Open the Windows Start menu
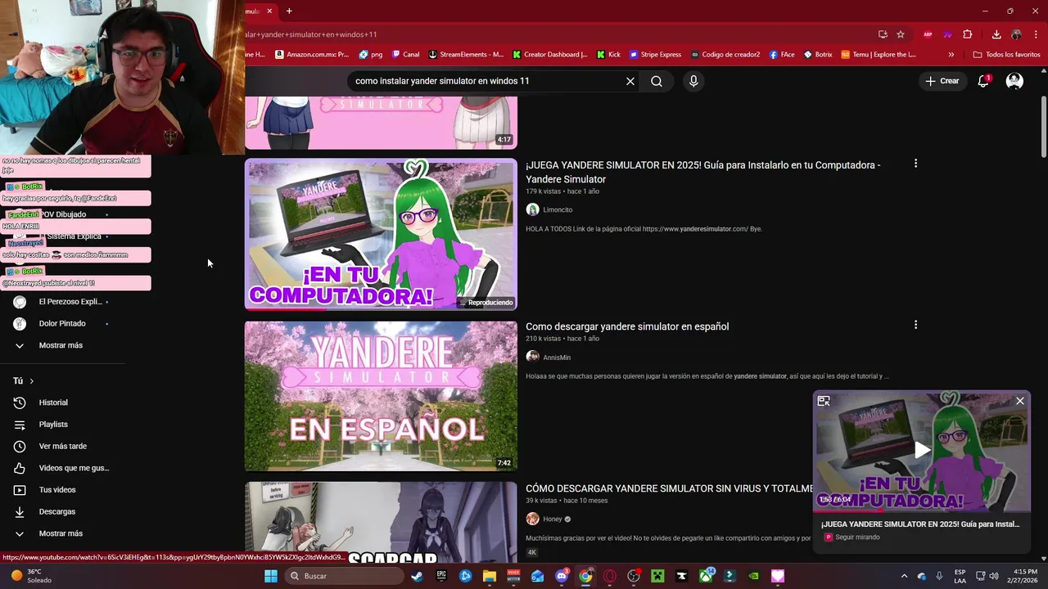Screen dimensions: 1048x589 point(271,576)
